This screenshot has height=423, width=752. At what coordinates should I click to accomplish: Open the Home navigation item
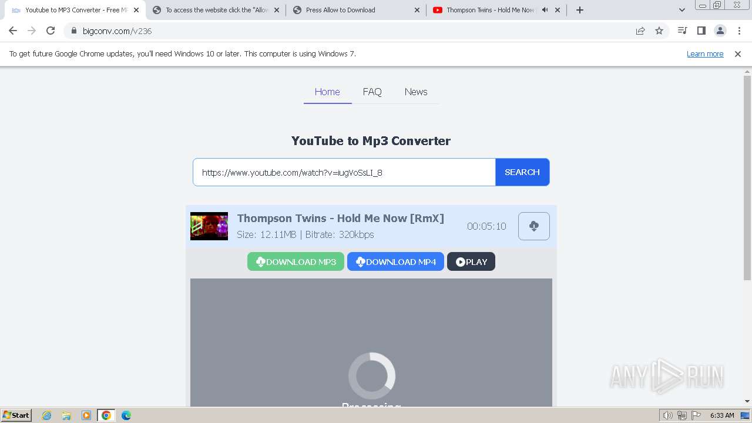327,92
